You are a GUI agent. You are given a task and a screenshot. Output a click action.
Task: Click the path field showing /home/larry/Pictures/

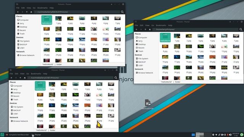tap(196, 30)
